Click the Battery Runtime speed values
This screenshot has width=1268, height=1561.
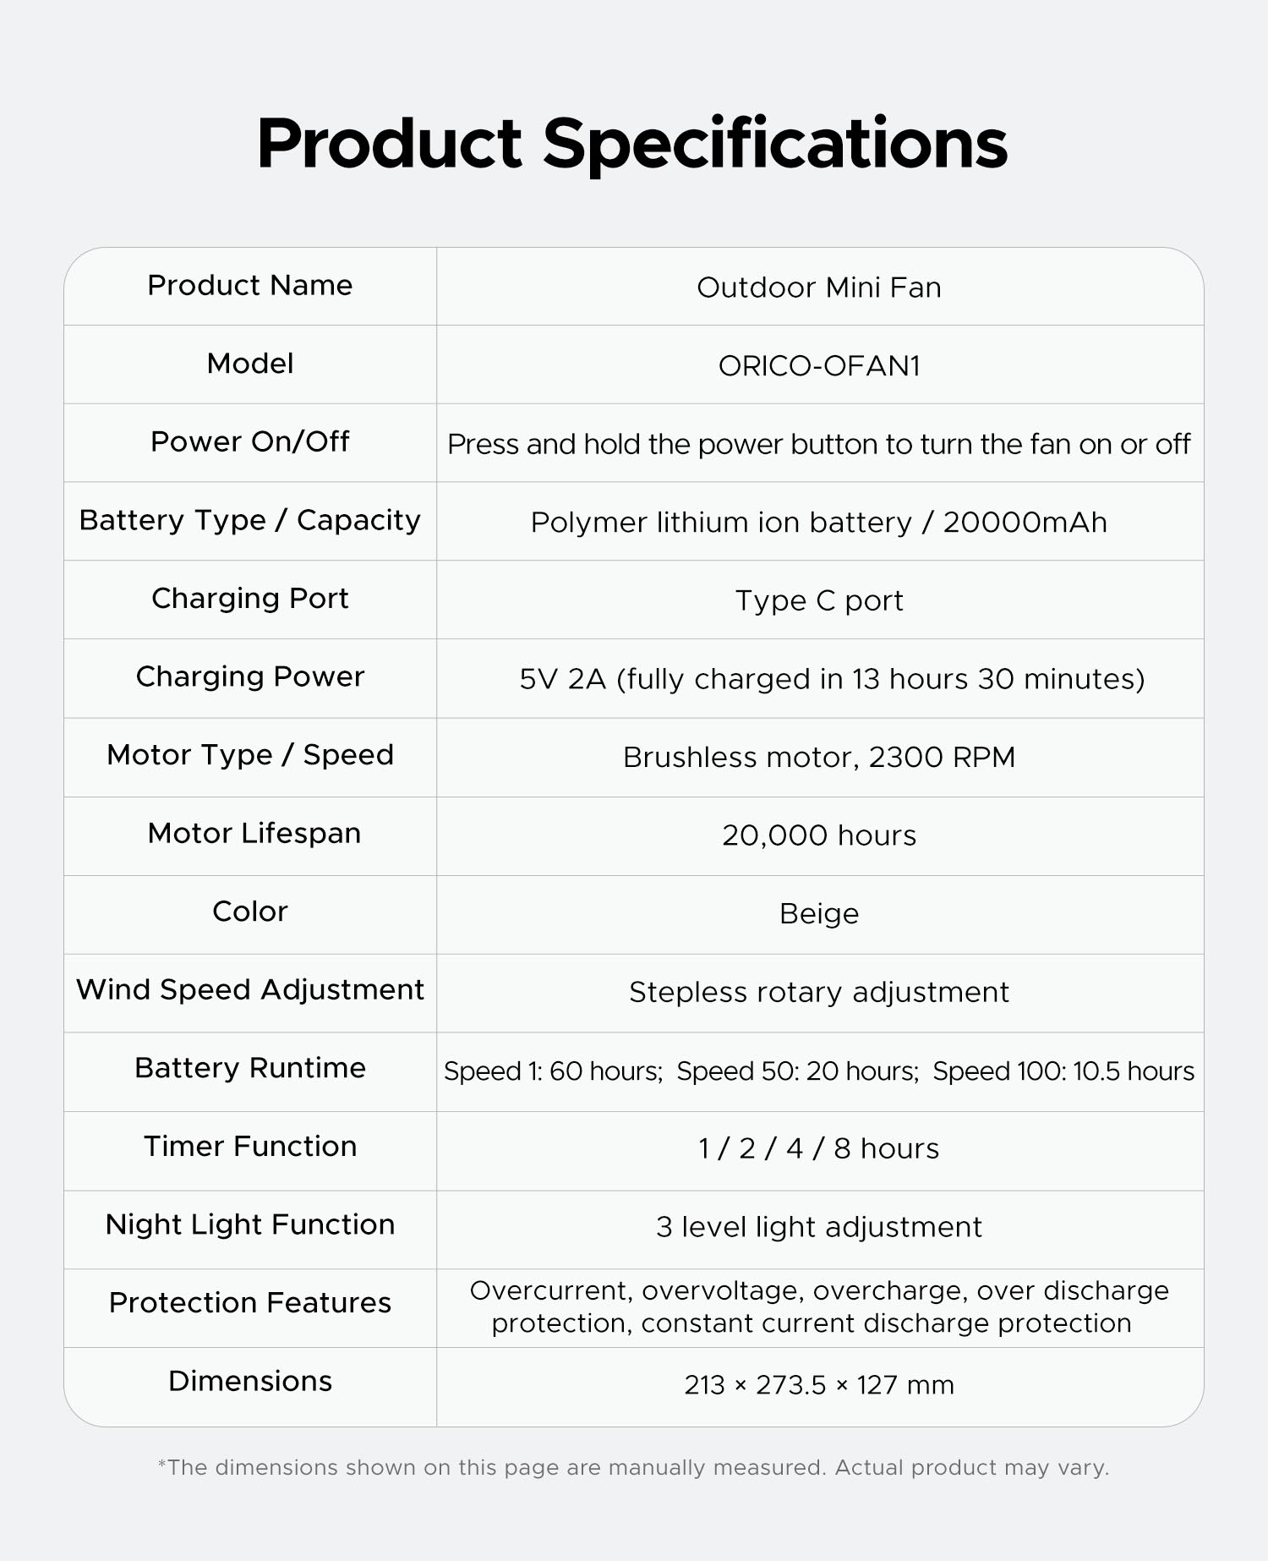[819, 1071]
